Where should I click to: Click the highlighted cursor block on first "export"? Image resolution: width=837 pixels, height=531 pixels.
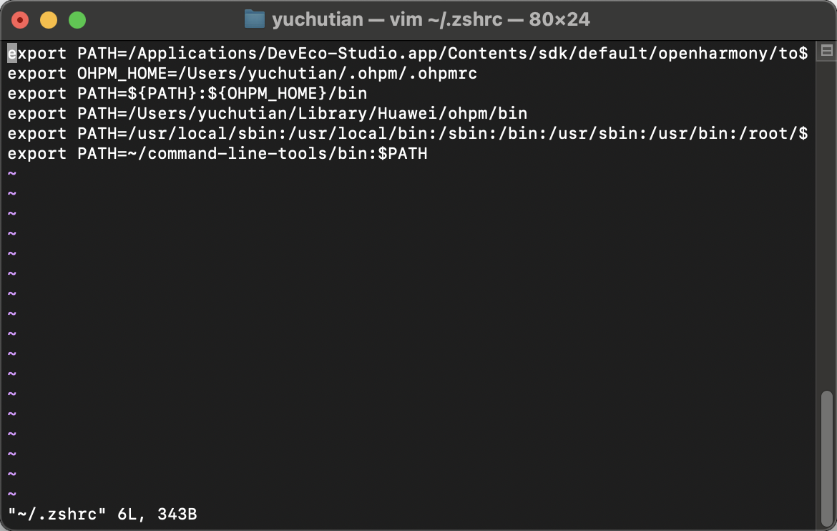tap(12, 54)
